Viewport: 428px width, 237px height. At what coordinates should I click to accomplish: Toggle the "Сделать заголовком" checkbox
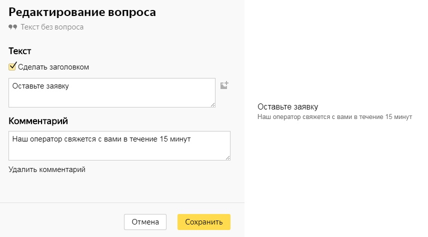pos(12,66)
